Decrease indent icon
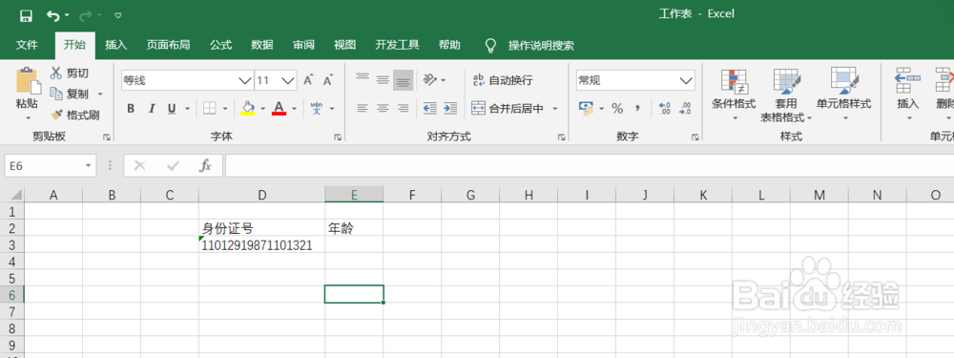The image size is (954, 358). pos(430,109)
